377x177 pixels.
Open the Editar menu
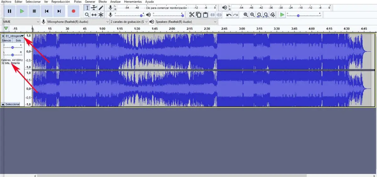tap(19, 2)
